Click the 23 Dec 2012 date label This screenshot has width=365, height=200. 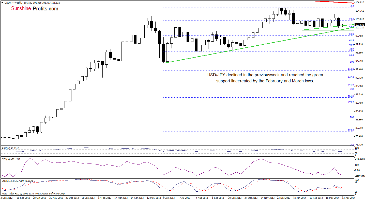click(x=72, y=198)
